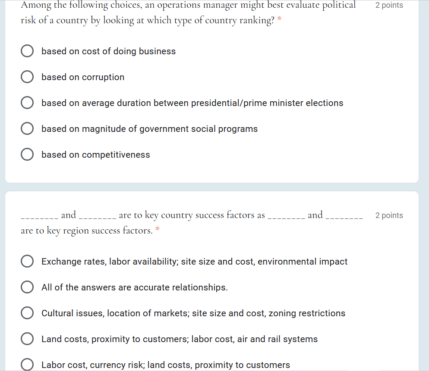Pick 'magnitude of government social programs' option
This screenshot has height=371, width=429.
pyautogui.click(x=27, y=128)
